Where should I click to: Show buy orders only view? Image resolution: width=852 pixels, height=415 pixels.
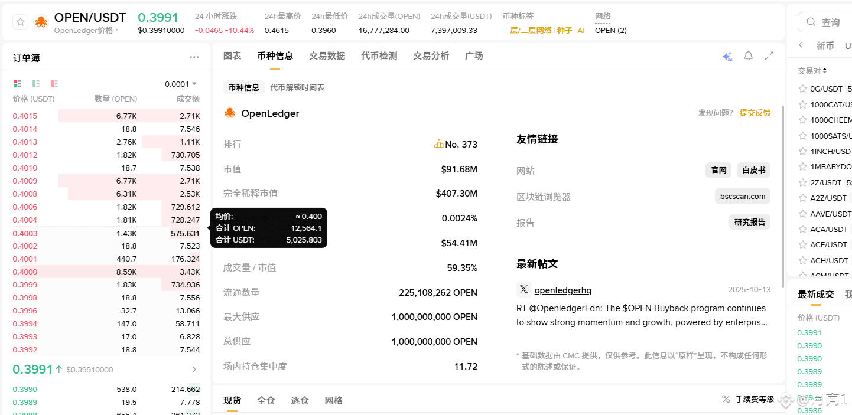[x=36, y=84]
